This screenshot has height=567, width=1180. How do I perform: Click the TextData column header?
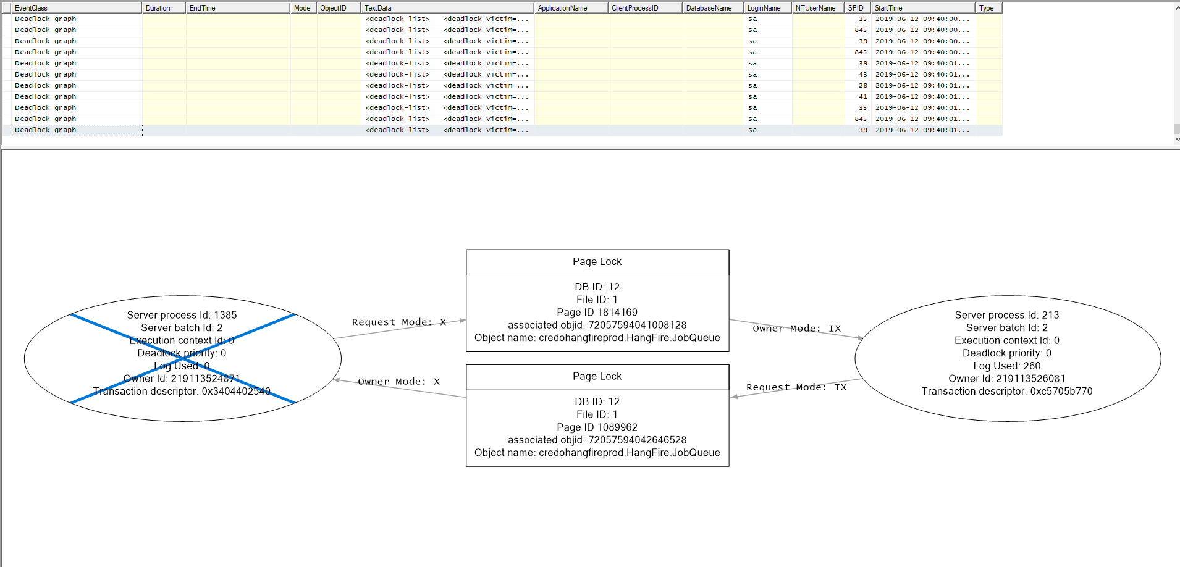pos(446,7)
